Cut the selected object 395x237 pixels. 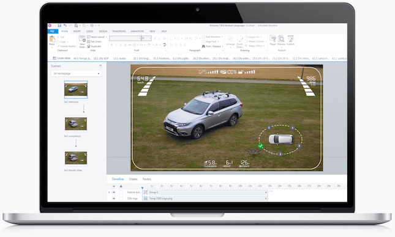coord(61,37)
